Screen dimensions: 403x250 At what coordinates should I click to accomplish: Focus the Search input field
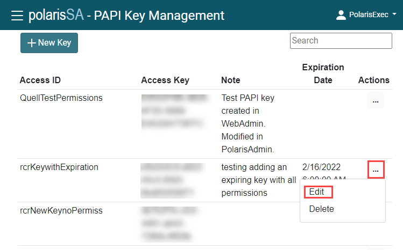(341, 40)
